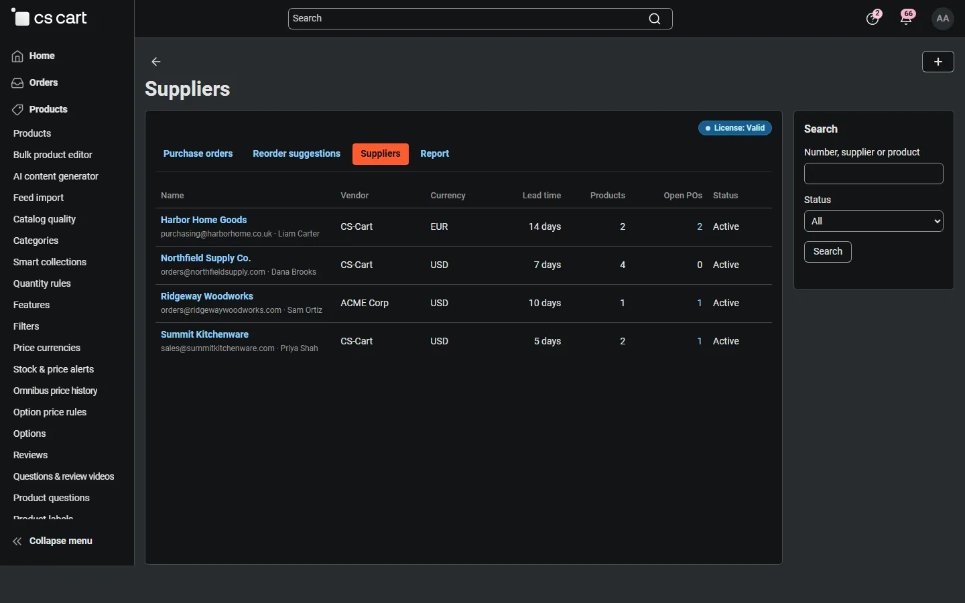
Task: Click the Collapse menu chevrons icon
Action: click(x=17, y=541)
